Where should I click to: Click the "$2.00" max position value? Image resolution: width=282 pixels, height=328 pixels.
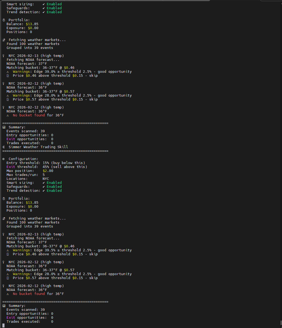click(x=48, y=171)
